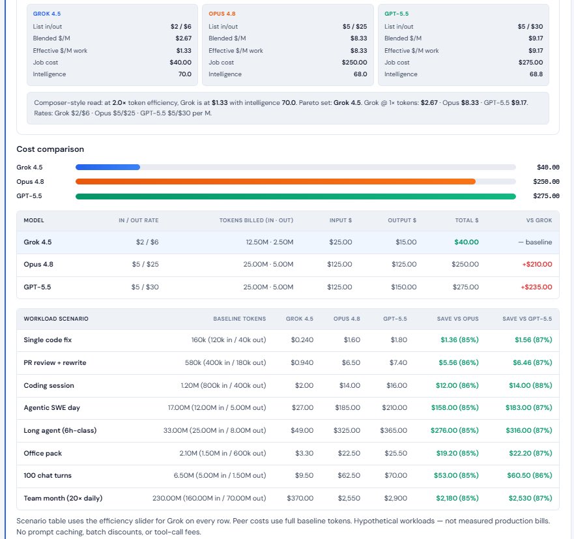The image size is (574, 539).
Task: Select the Team month (20× daily) scenario
Action: coord(63,498)
